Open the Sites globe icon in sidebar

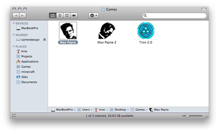tap(18, 77)
